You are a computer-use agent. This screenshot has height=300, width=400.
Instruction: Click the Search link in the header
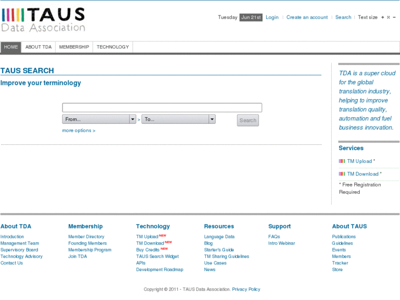343,18
